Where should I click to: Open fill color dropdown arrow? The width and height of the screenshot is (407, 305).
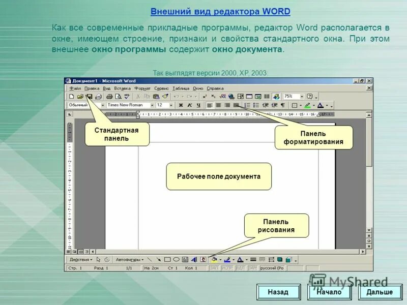[220, 260]
